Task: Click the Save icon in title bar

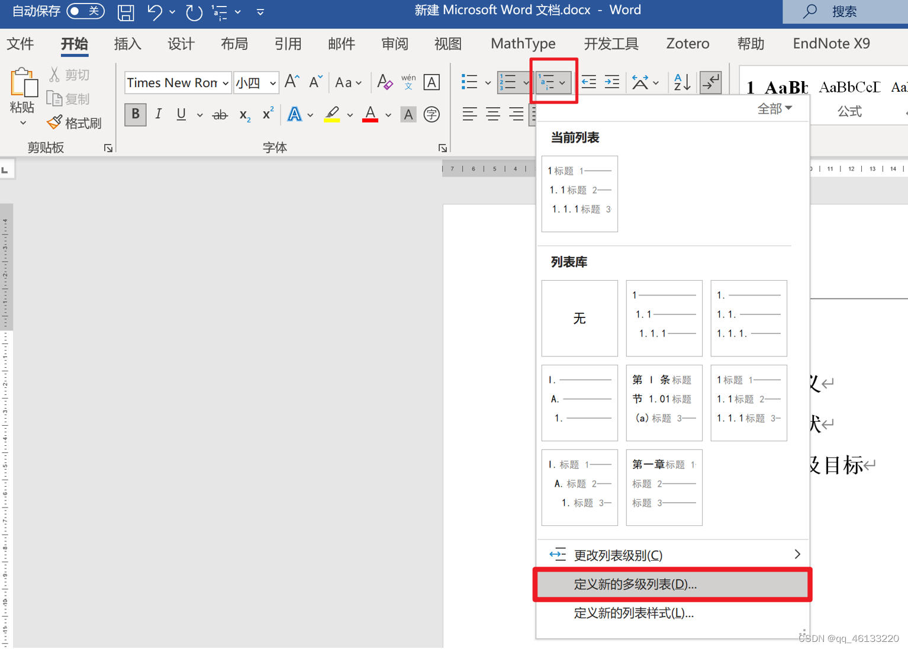Action: (x=125, y=12)
